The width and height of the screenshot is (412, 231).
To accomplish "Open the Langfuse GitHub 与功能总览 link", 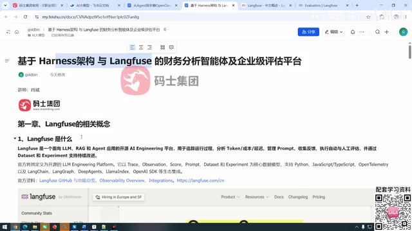I will point(67,180).
